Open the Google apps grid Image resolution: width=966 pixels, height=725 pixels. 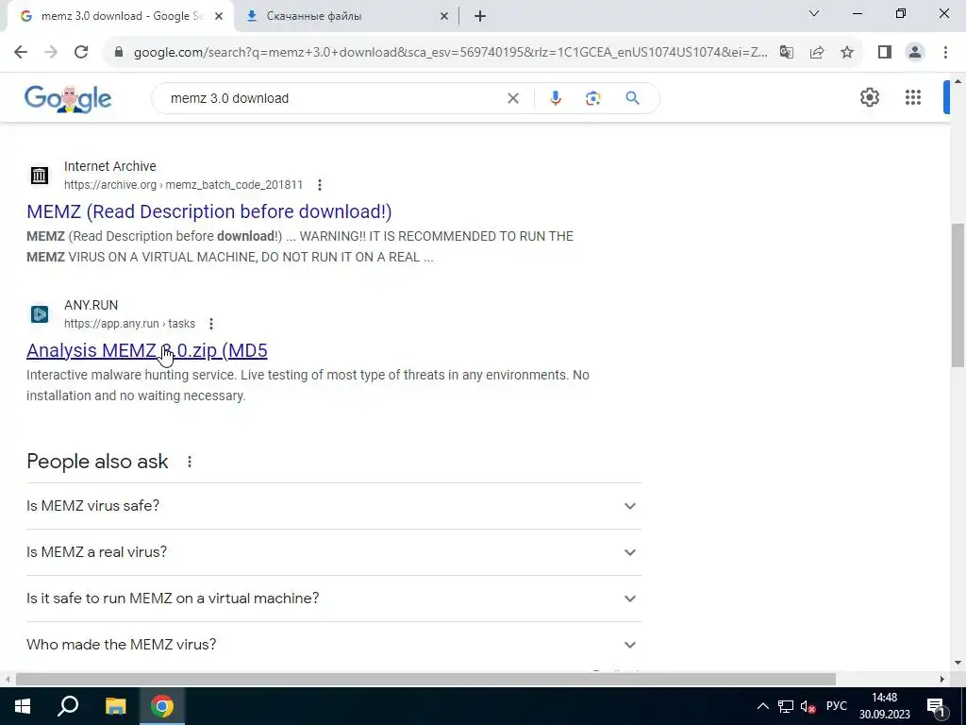coord(913,97)
